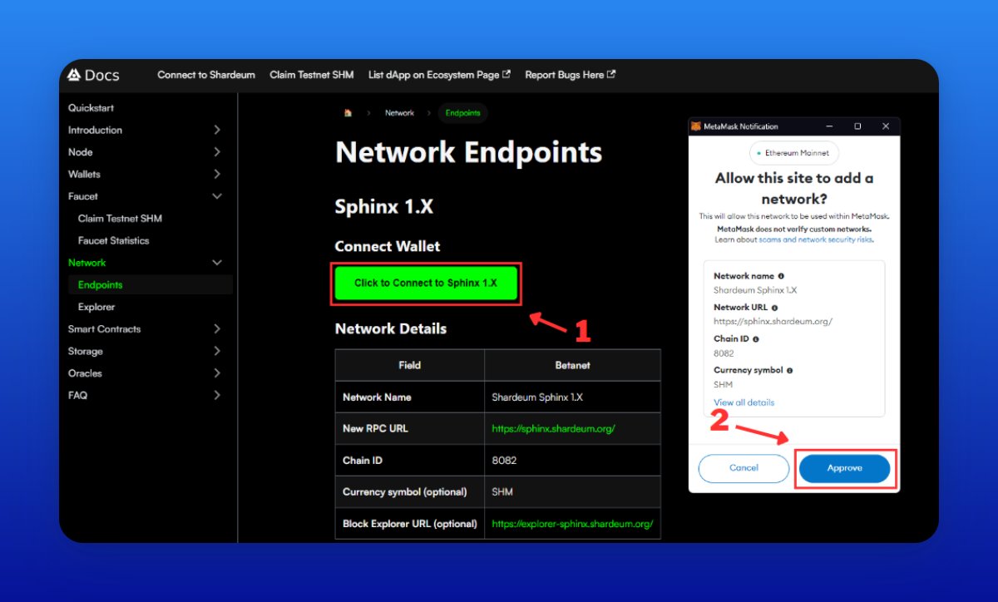998x602 pixels.
Task: Click the info icon beside Chain ID in MetaMask
Action: pos(756,339)
